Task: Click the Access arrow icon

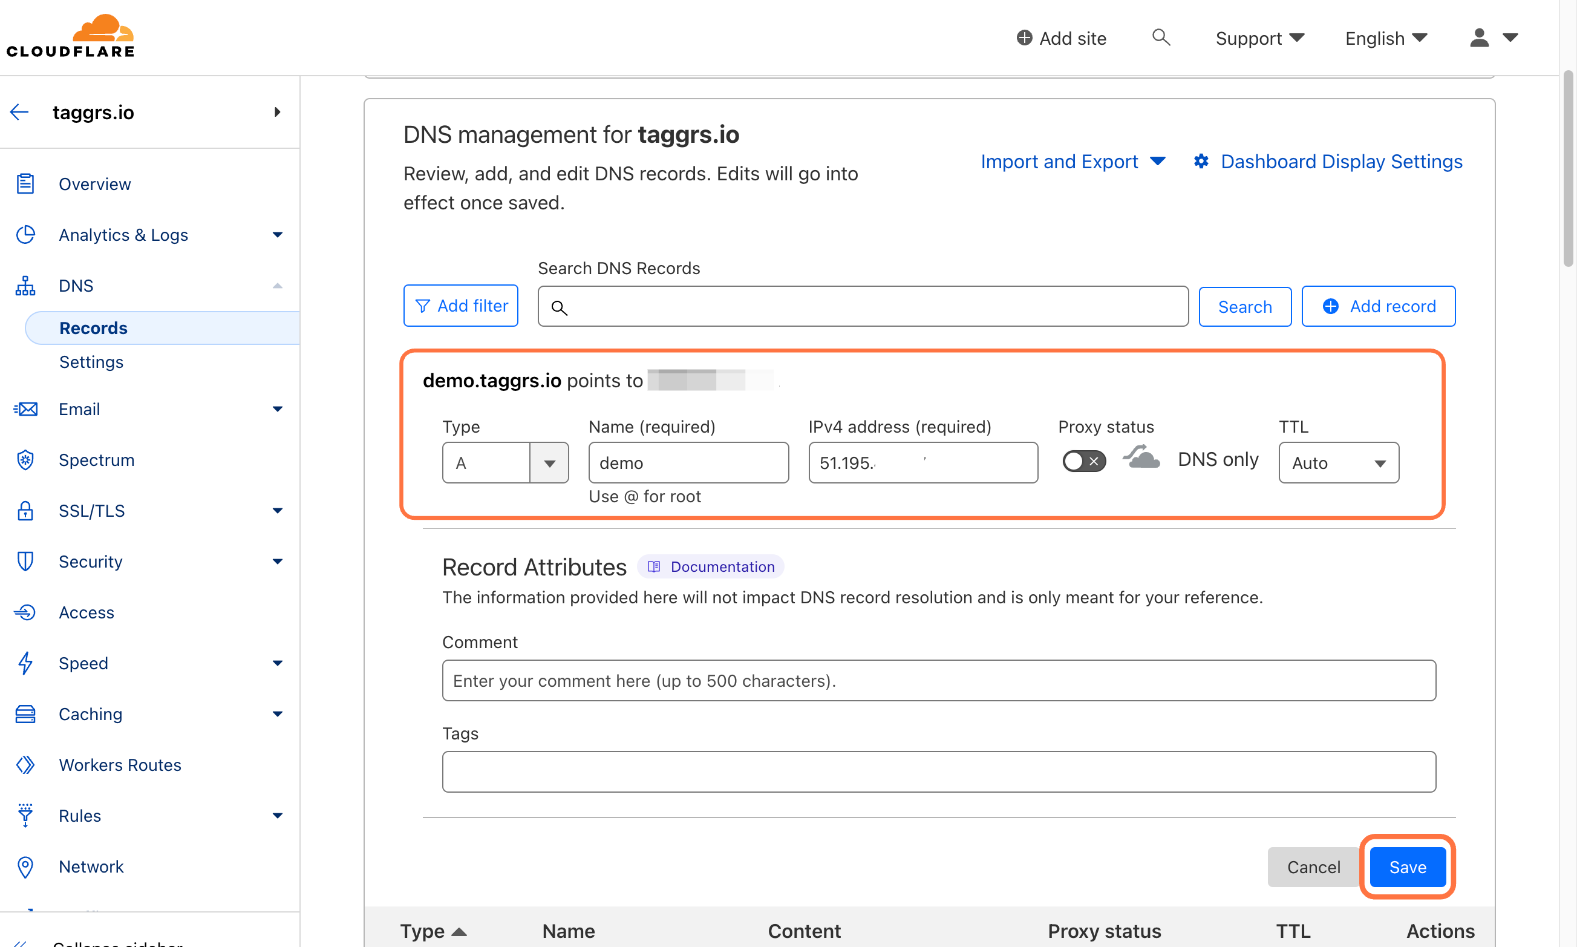Action: point(25,612)
